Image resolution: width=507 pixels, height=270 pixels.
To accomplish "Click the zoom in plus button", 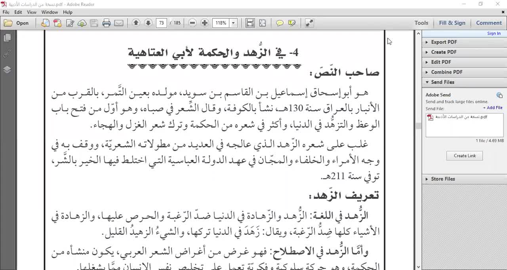I will coord(205,23).
